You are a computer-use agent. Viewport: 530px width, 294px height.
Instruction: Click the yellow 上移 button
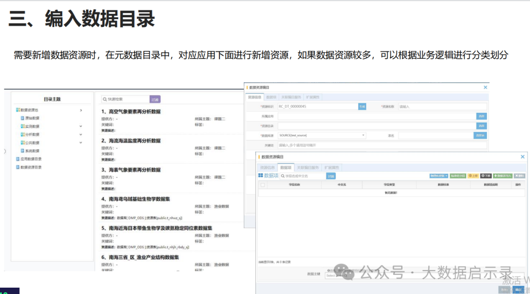pos(473,176)
